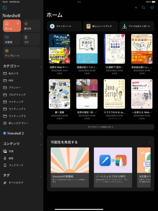Open the なりきり英語音読 notebook cover
Image resolution: width=158 pixels, height=211 pixels.
114,49
